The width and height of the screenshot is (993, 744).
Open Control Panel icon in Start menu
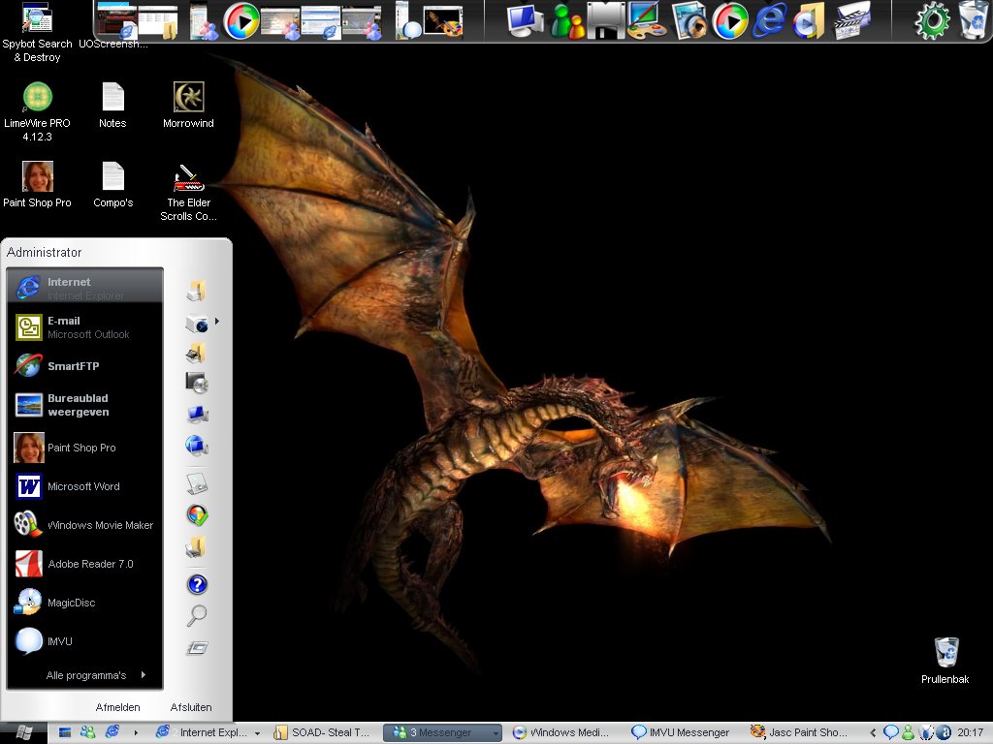pyautogui.click(x=197, y=483)
